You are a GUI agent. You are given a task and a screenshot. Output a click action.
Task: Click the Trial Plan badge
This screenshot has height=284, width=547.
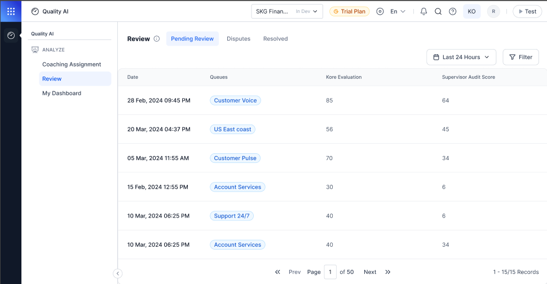coord(349,11)
